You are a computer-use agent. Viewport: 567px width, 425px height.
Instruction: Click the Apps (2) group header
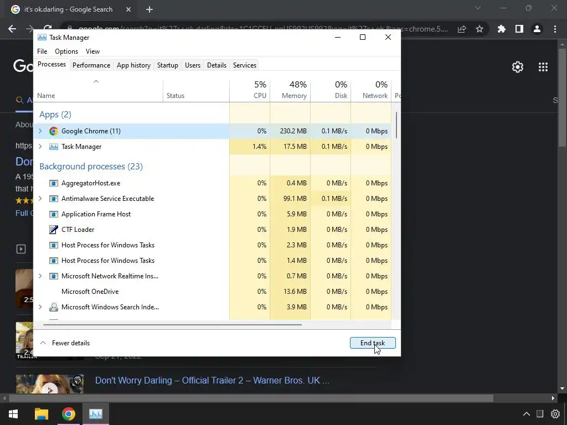click(55, 115)
